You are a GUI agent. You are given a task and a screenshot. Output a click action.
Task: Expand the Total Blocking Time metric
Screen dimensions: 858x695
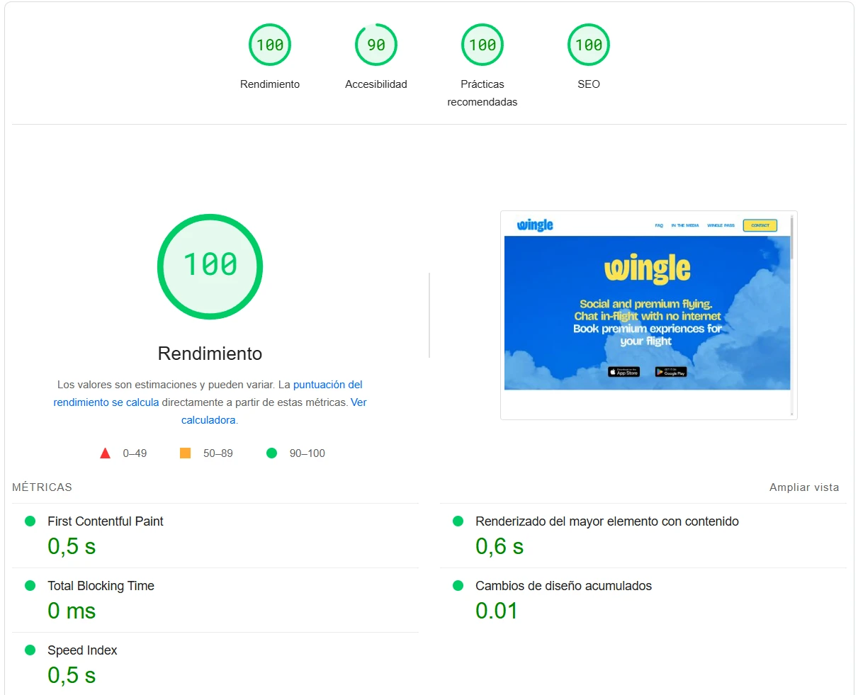(101, 586)
